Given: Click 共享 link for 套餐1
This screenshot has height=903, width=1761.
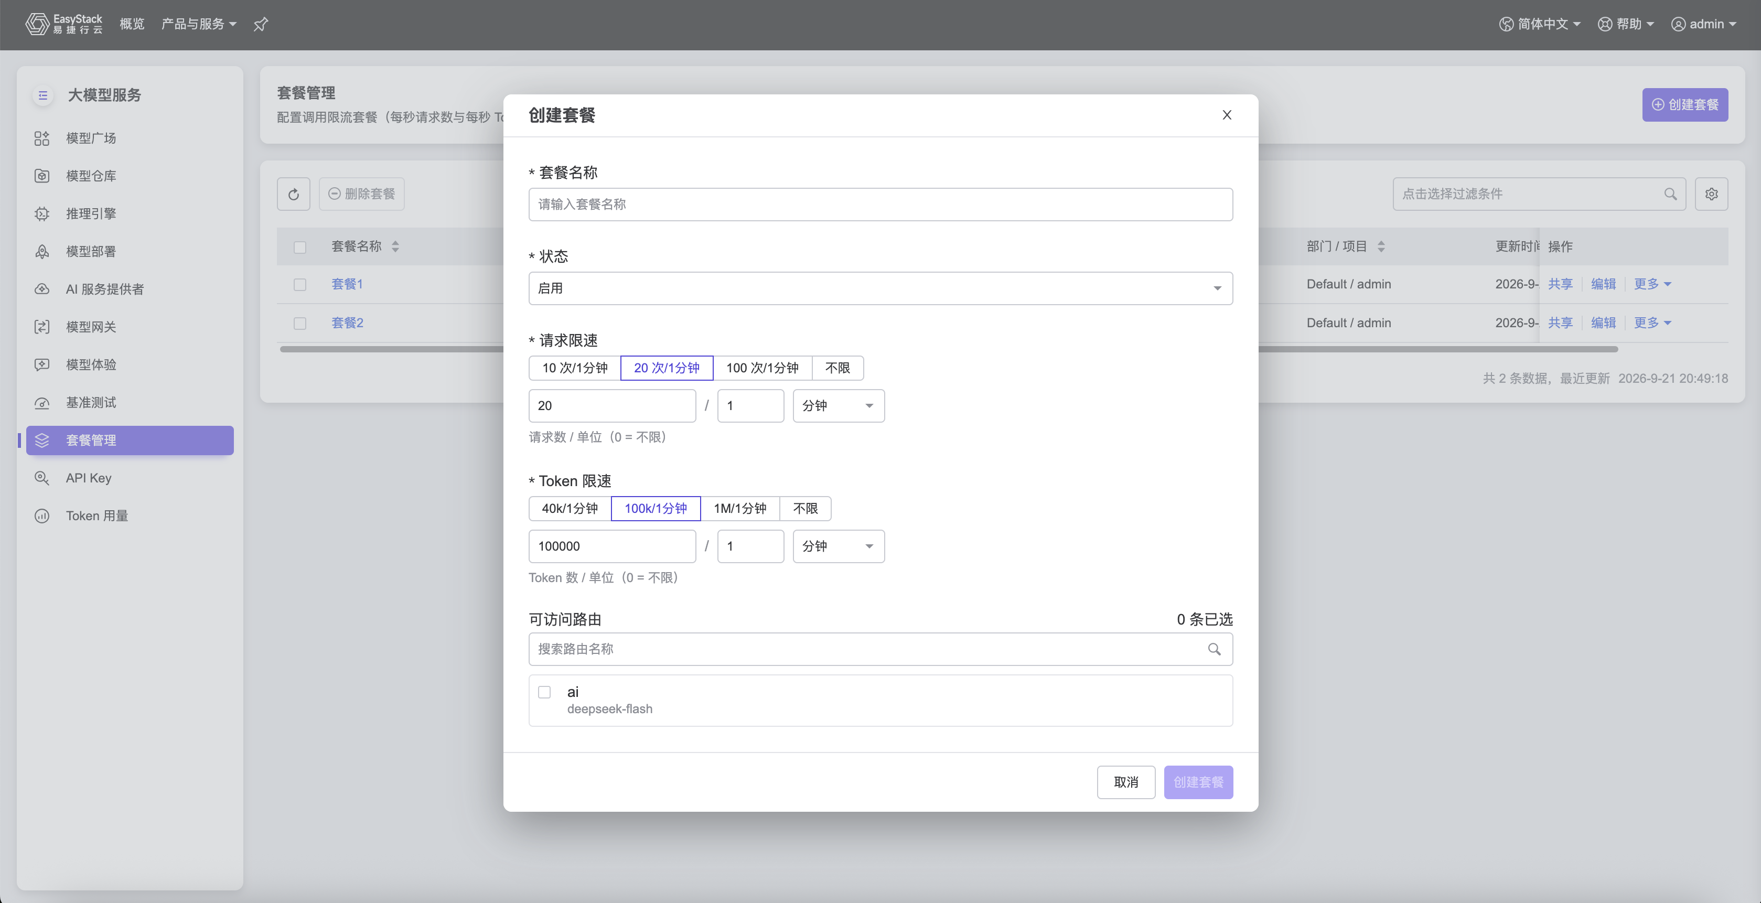Looking at the screenshot, I should tap(1560, 284).
